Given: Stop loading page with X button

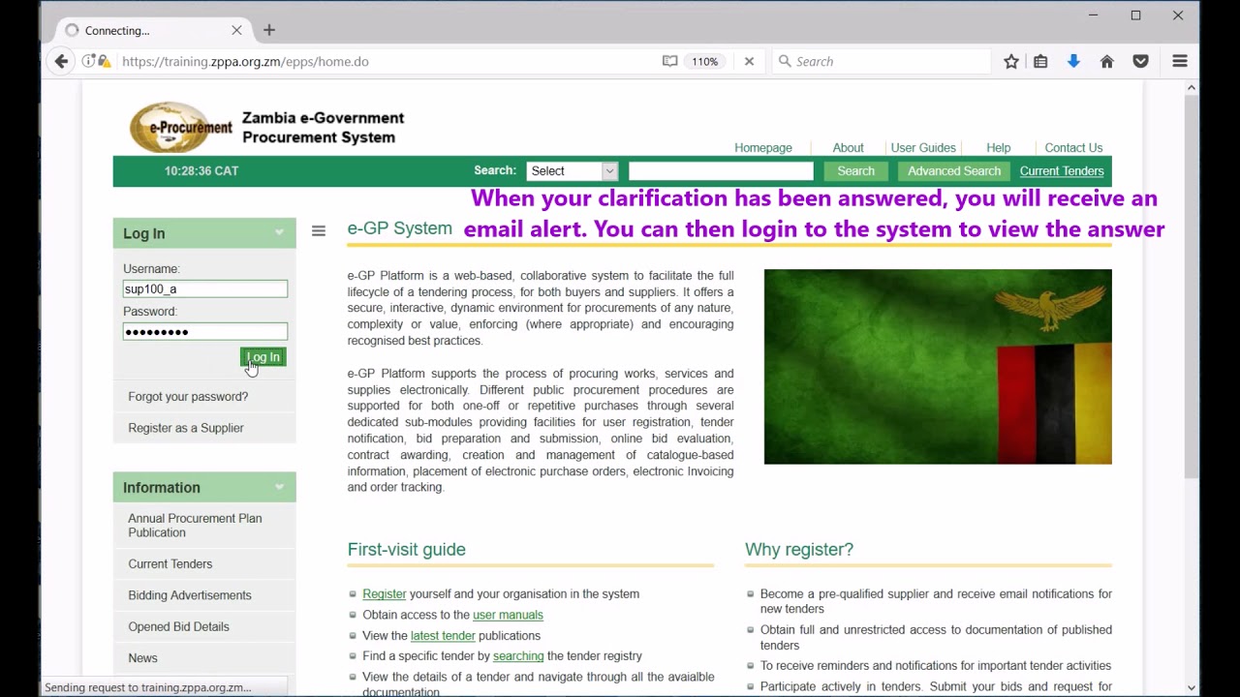Looking at the screenshot, I should pos(749,61).
